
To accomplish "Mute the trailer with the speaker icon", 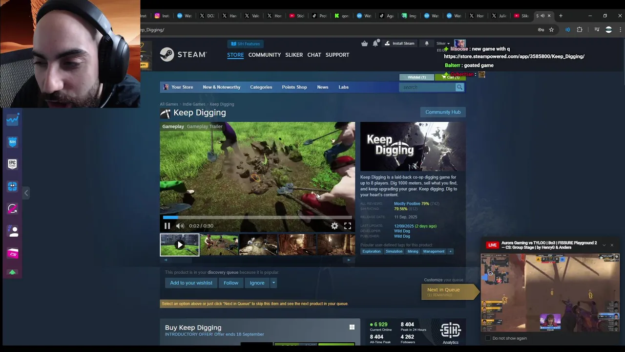I will [x=180, y=226].
